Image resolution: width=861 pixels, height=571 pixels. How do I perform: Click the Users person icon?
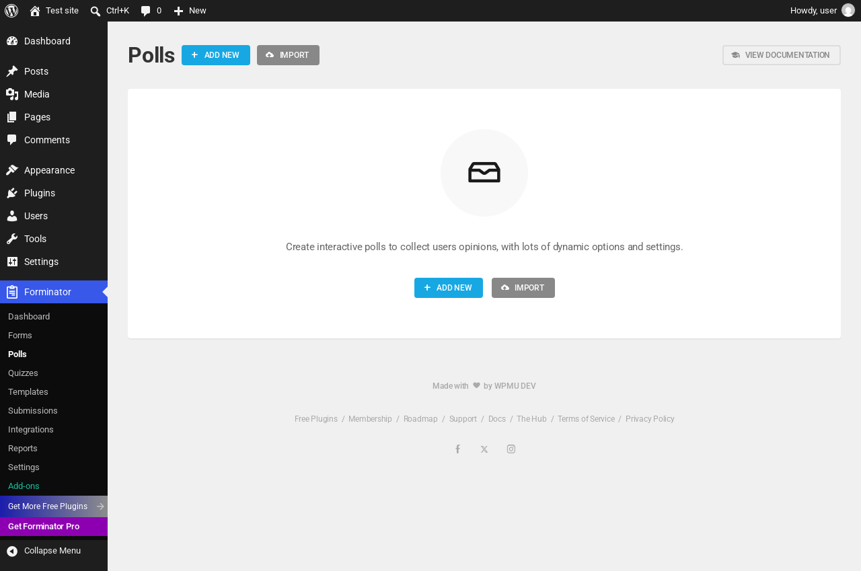pos(12,216)
